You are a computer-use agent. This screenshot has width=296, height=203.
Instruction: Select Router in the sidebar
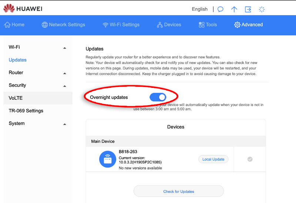pyautogui.click(x=16, y=72)
